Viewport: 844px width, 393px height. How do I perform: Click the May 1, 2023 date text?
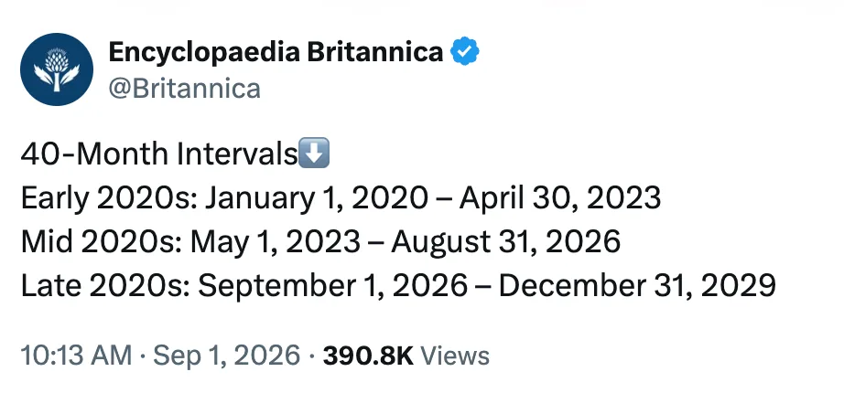tap(276, 242)
